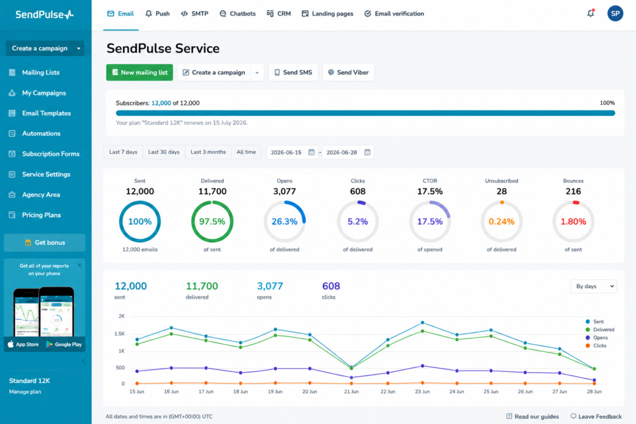The width and height of the screenshot is (636, 424).
Task: Open Automations from the sidebar
Action: pos(41,133)
